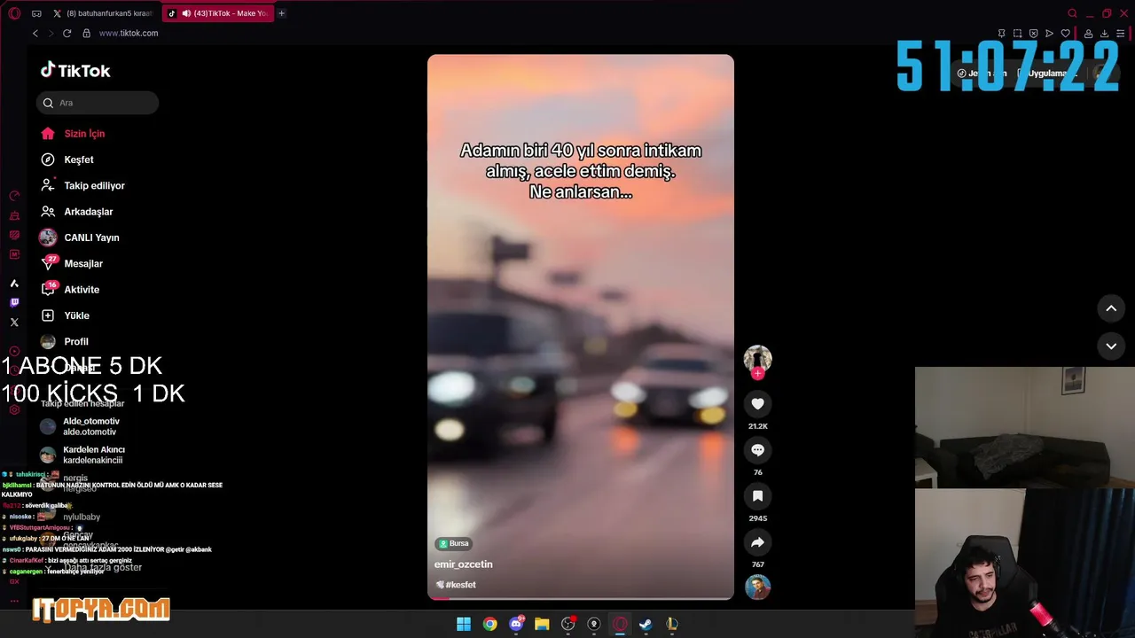Open the Twitch icon in Opera sidebar
This screenshot has height=638, width=1135.
point(14,303)
